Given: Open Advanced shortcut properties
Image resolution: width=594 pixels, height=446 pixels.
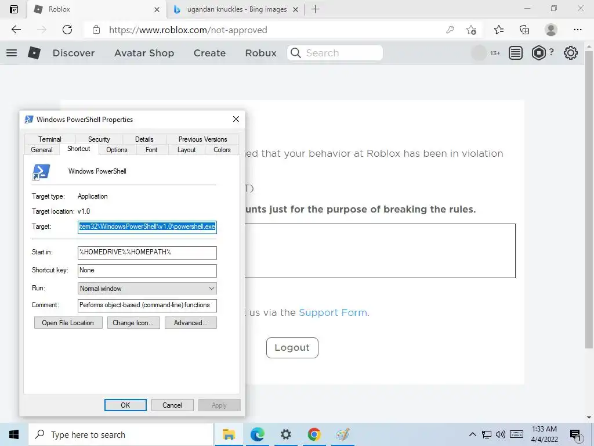Looking at the screenshot, I should (x=190, y=323).
